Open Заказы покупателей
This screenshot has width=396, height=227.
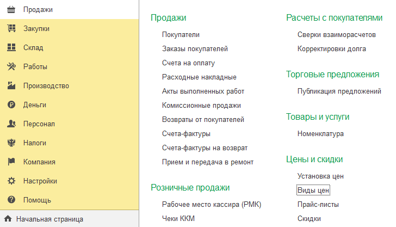coord(195,49)
